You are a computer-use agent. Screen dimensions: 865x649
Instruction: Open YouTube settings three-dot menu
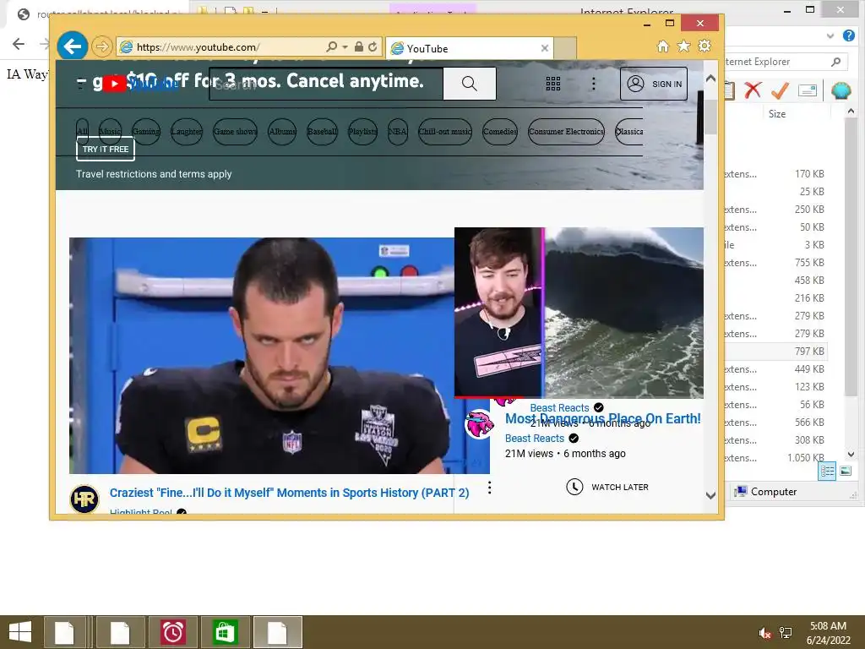click(x=594, y=84)
